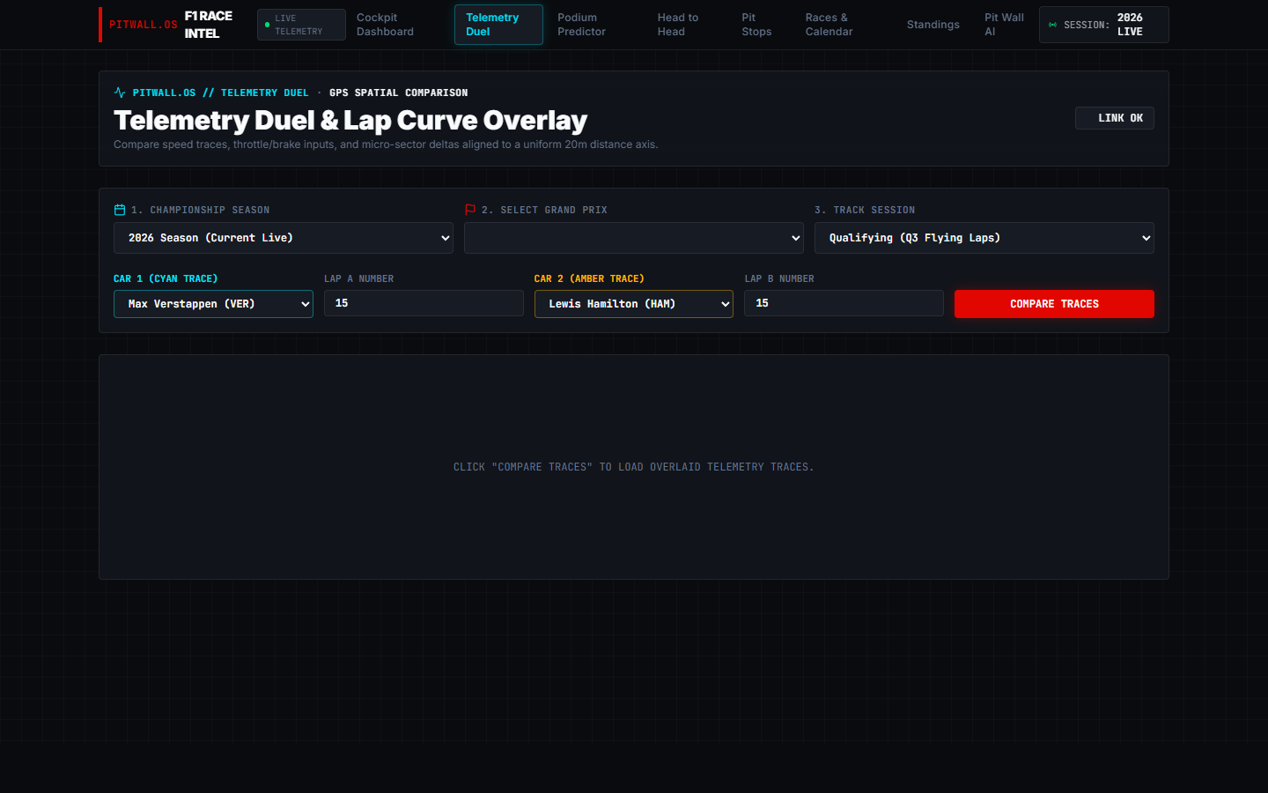Click the 'LAP B NUMBER' label
The width and height of the screenshot is (1268, 793).
tap(779, 278)
